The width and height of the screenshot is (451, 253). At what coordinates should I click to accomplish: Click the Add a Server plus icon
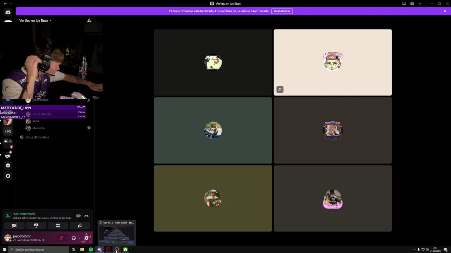pos(8,165)
